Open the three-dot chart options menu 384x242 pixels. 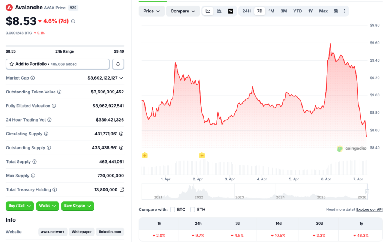pyautogui.click(x=345, y=11)
